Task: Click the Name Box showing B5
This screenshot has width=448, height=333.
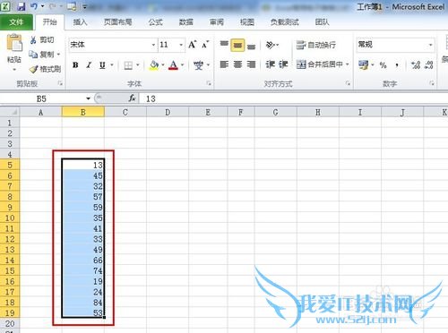Action: 41,98
